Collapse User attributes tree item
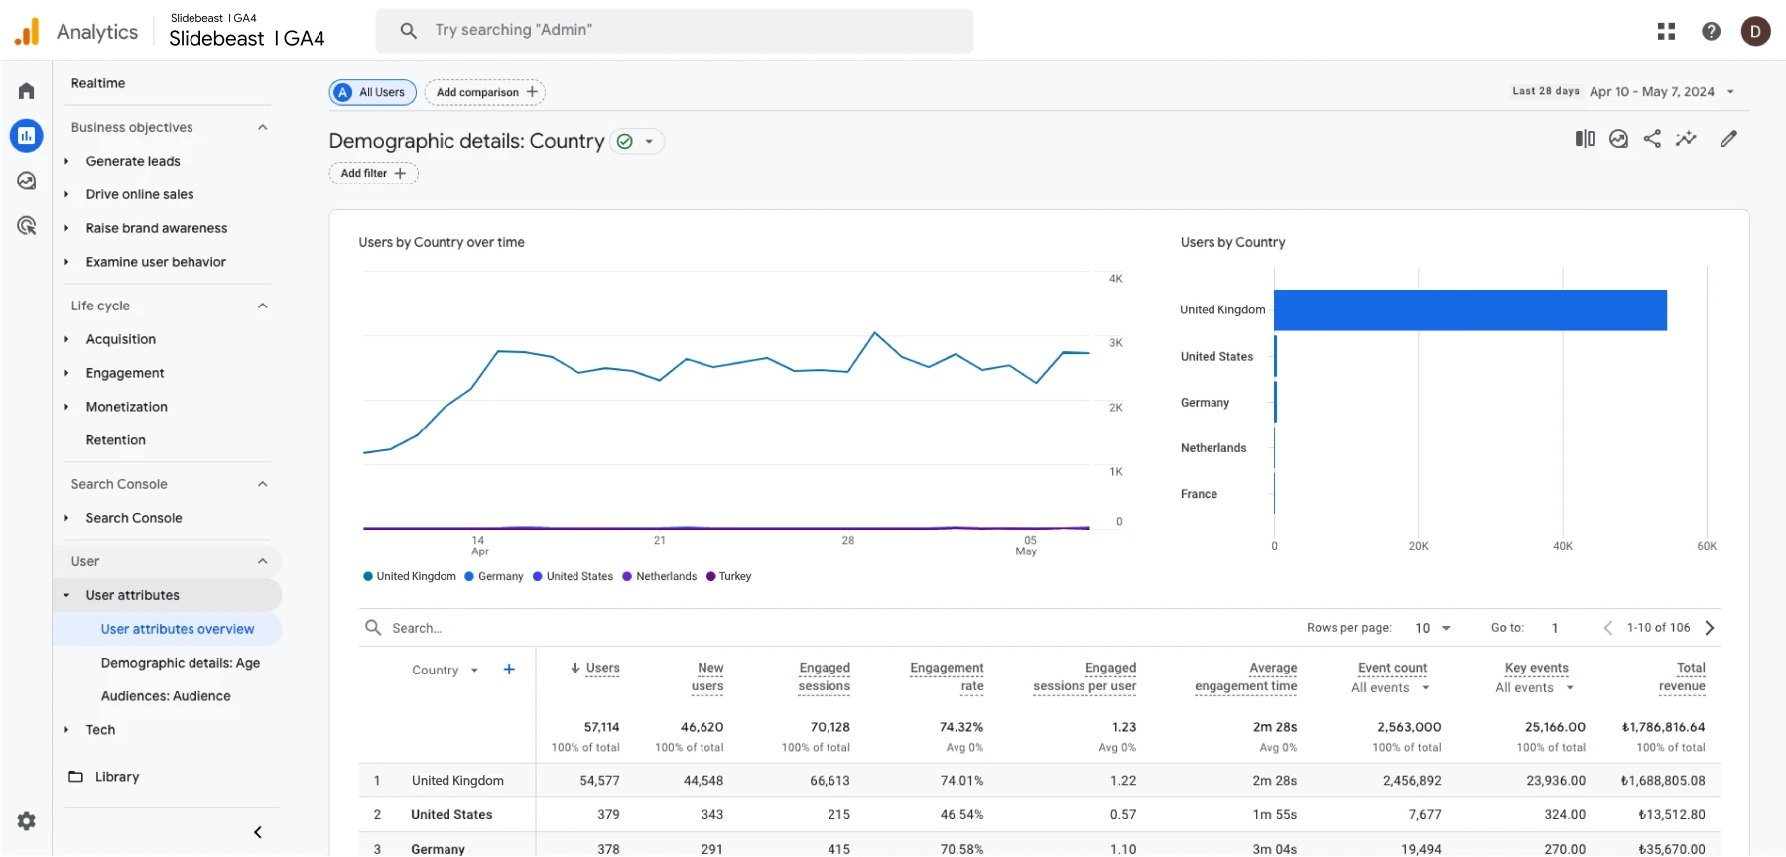 coord(66,595)
